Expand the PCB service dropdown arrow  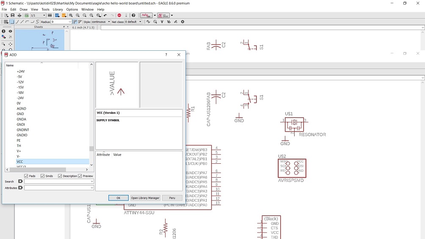pos(172,16)
